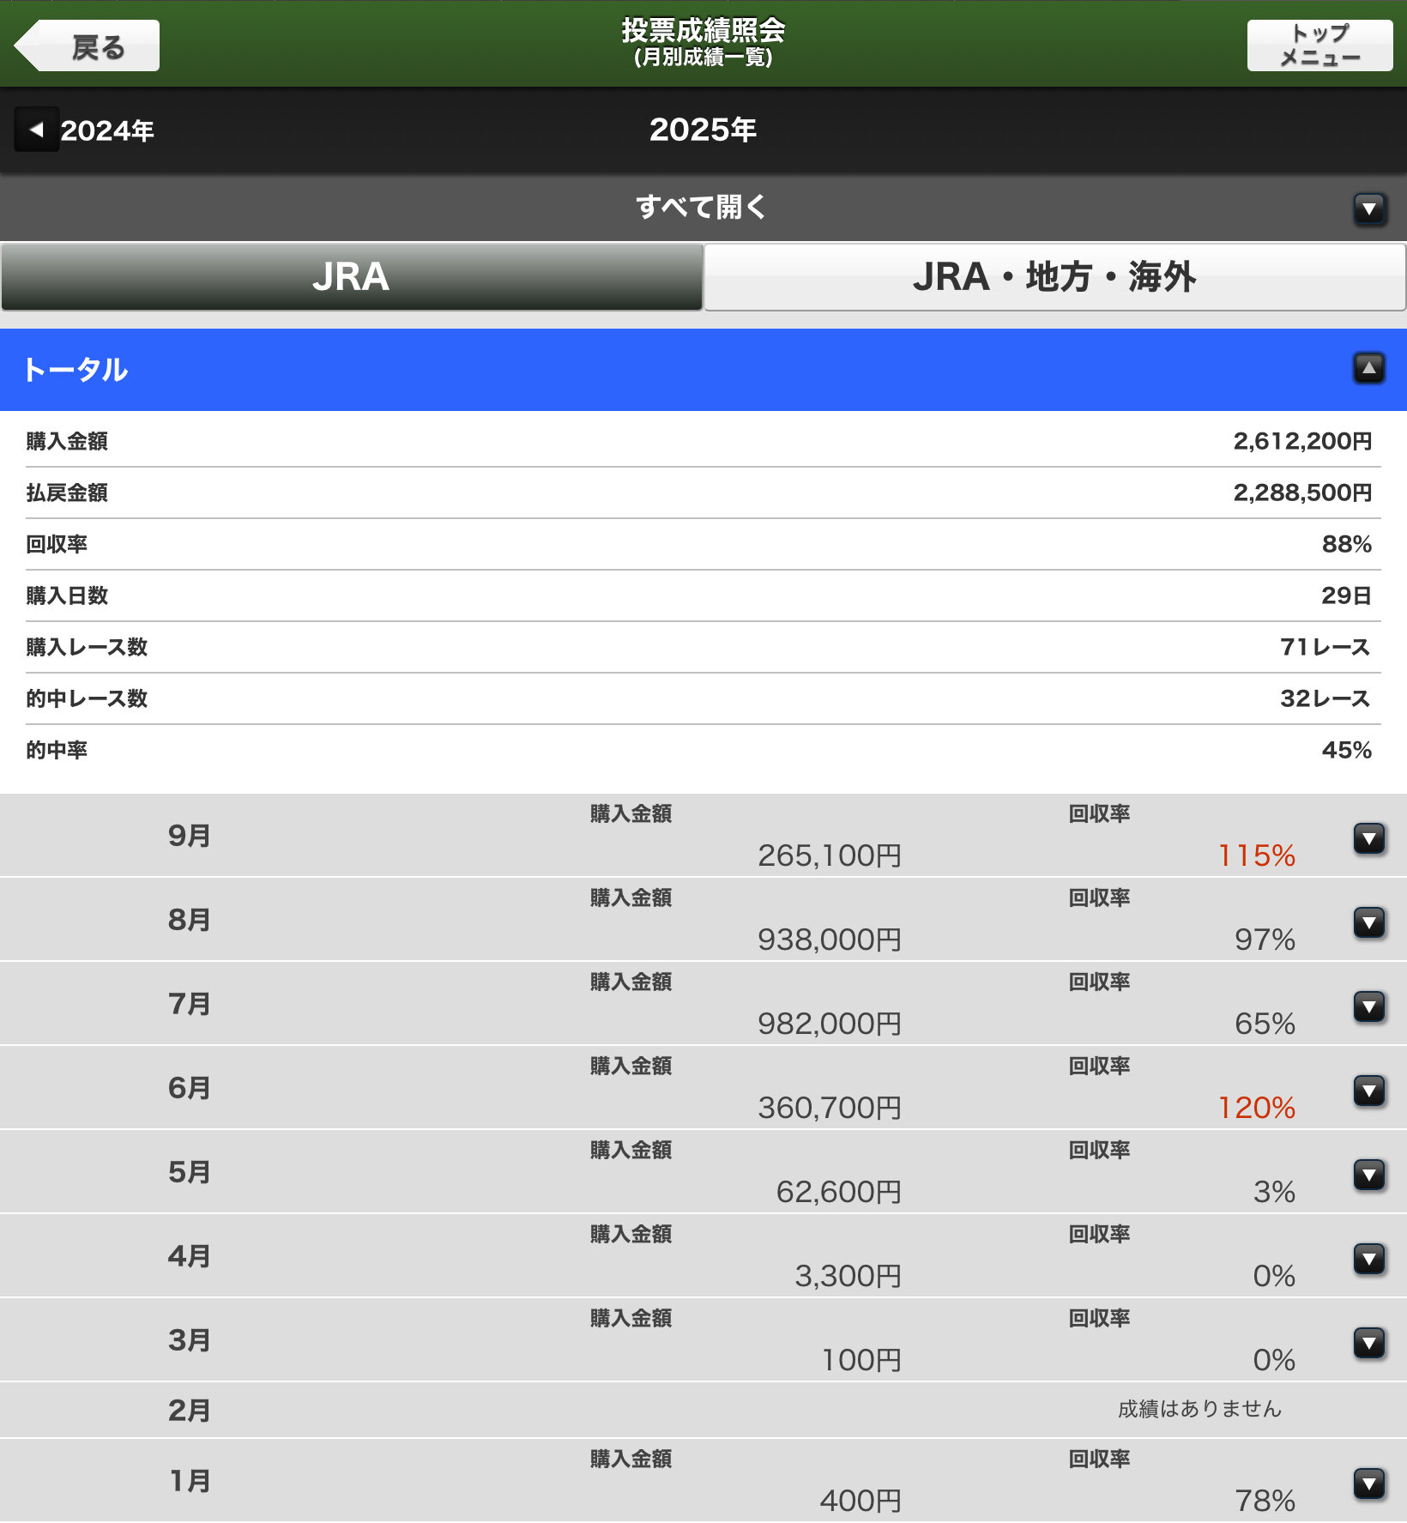
Task: Expand 6月 details arrow
Action: 1369,1091
